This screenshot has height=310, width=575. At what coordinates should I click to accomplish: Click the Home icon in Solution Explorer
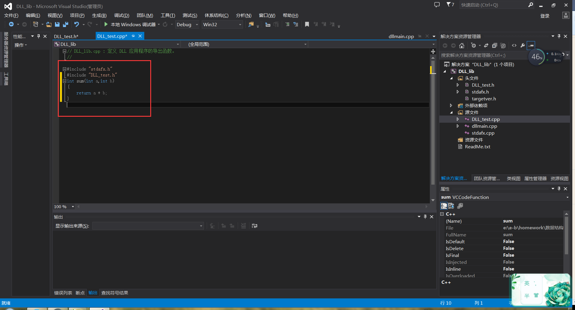pos(462,46)
